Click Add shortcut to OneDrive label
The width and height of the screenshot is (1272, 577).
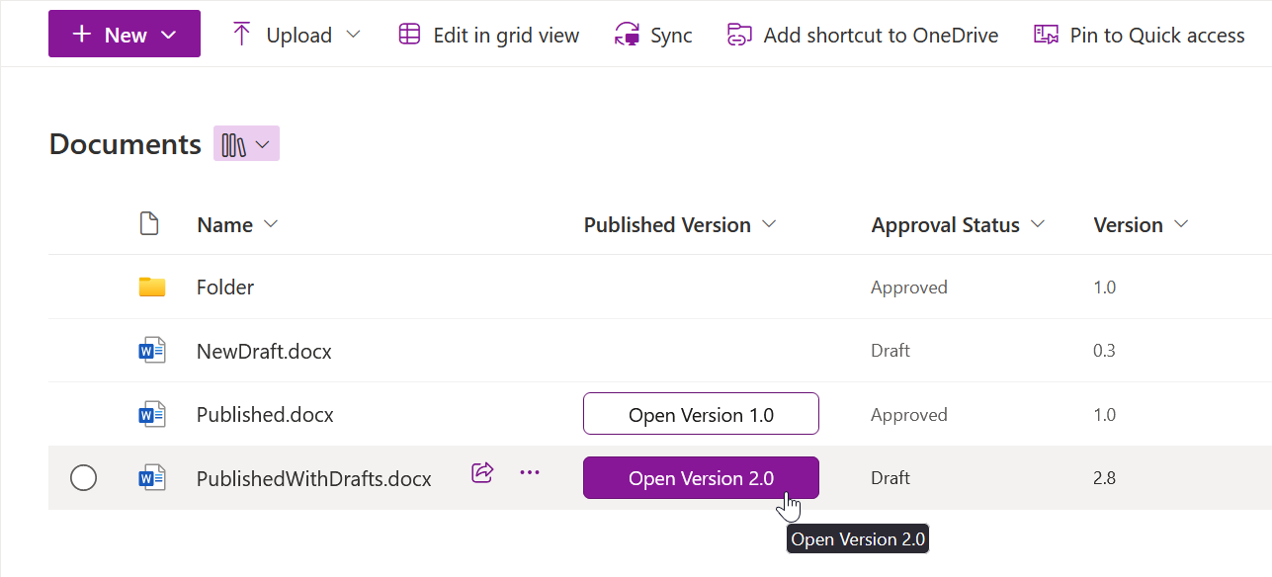(x=881, y=36)
